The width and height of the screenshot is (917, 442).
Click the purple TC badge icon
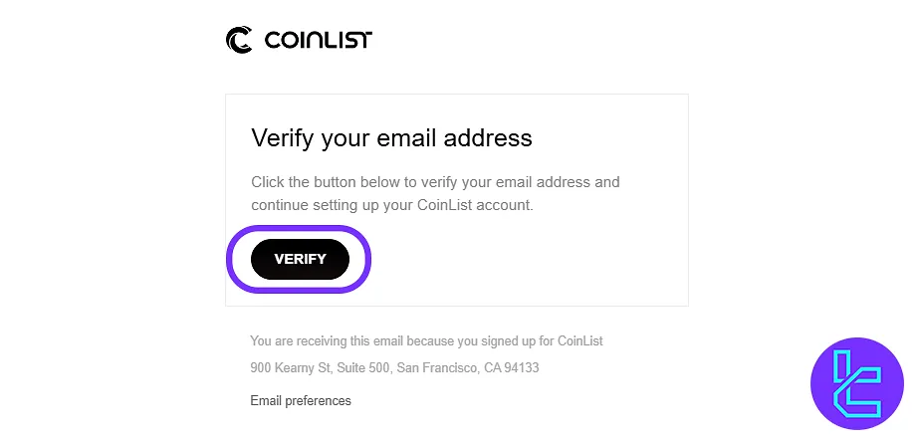(x=857, y=382)
